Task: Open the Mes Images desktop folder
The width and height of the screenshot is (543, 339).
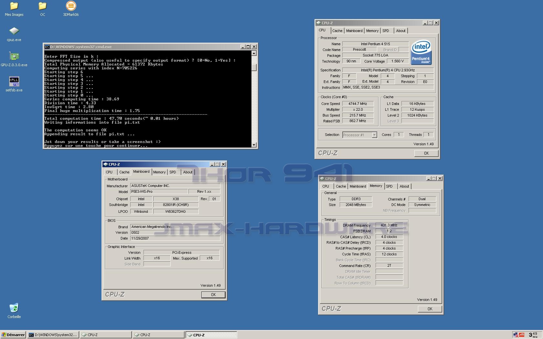Action: click(x=14, y=9)
